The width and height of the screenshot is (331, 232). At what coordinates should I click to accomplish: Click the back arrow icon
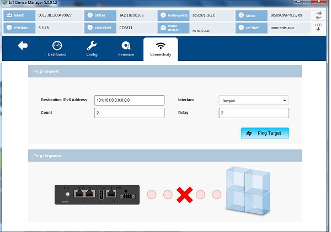tap(23, 46)
